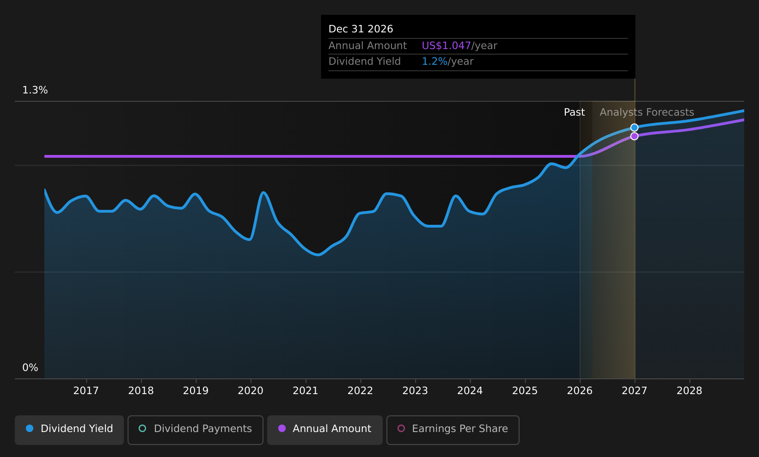Click the 2017 x-axis label
This screenshot has height=457, width=759.
tap(86, 391)
